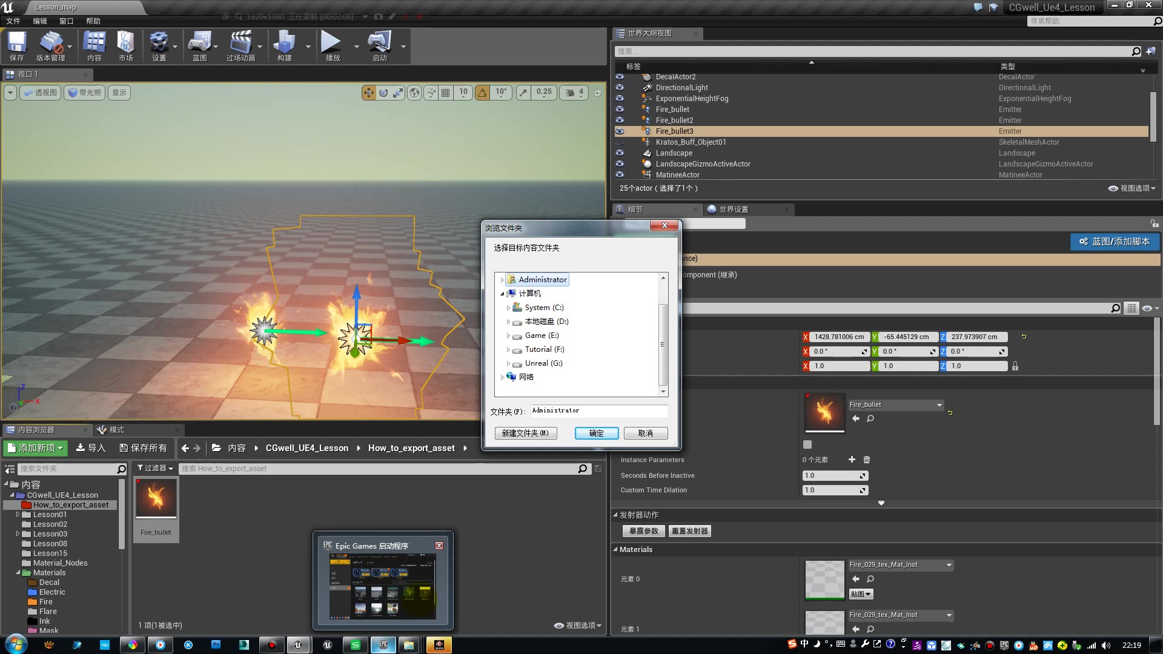Open the 文件 menu
Viewport: 1163px width, 654px height.
point(13,21)
